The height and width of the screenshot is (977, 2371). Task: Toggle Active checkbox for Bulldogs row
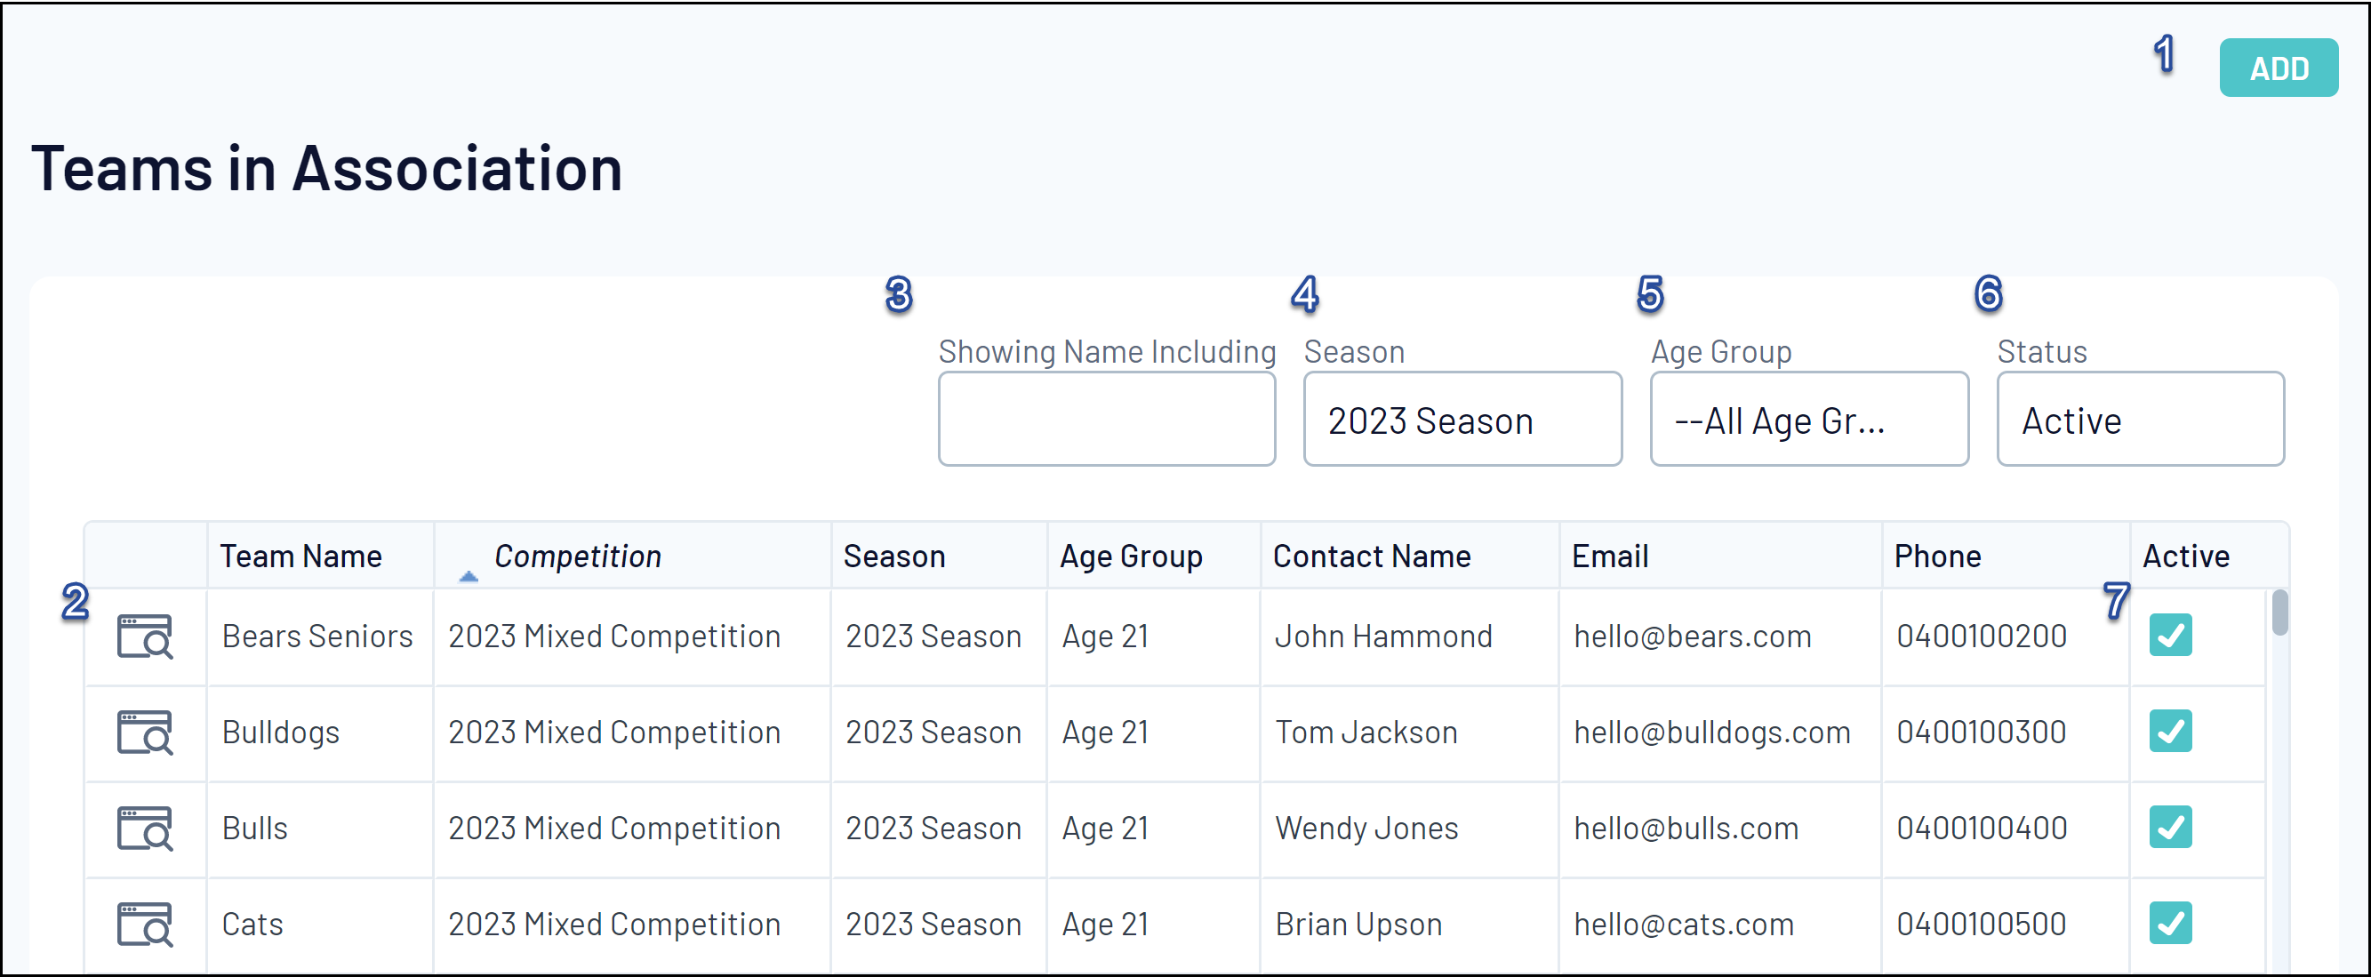[x=2169, y=732]
